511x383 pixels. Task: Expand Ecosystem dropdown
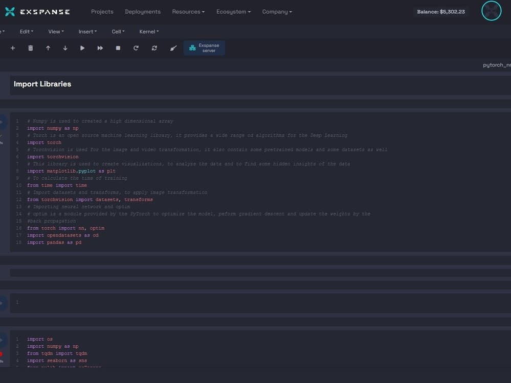[234, 12]
